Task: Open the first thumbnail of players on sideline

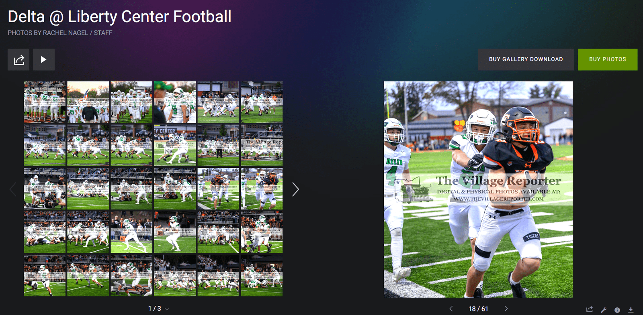Action: (45, 102)
